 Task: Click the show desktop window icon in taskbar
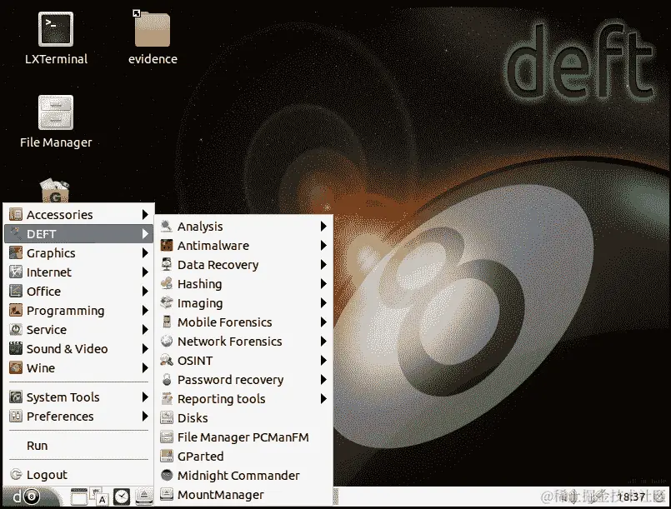click(x=78, y=497)
